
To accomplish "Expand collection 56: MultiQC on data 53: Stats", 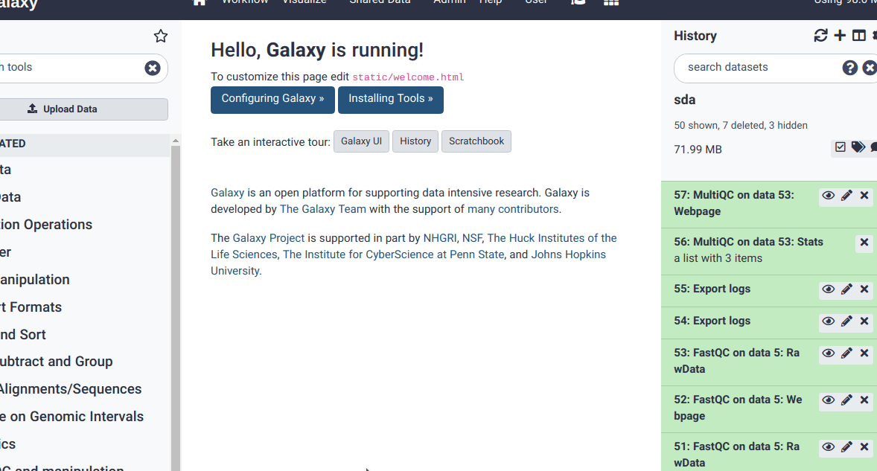I will point(748,242).
